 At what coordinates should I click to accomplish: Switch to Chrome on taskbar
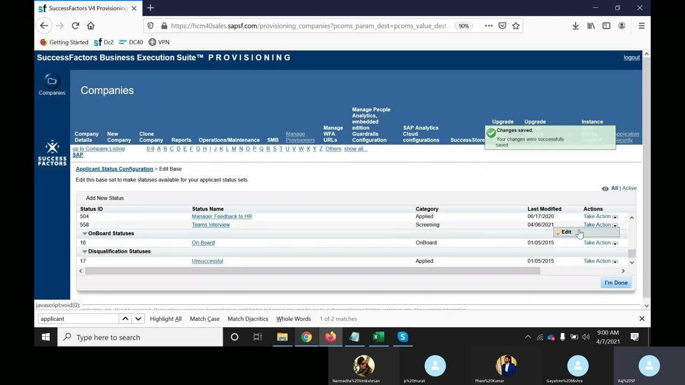point(306,337)
